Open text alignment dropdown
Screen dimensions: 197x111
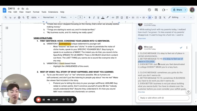(128, 18)
